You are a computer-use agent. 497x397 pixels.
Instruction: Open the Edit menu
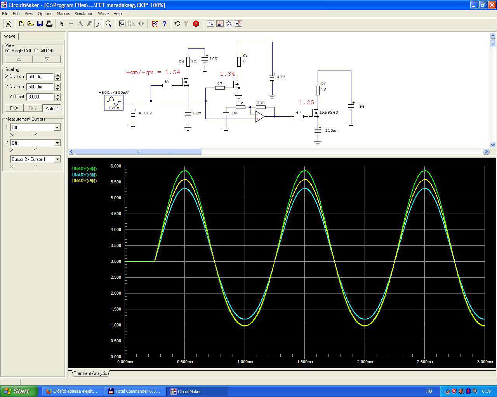click(16, 14)
